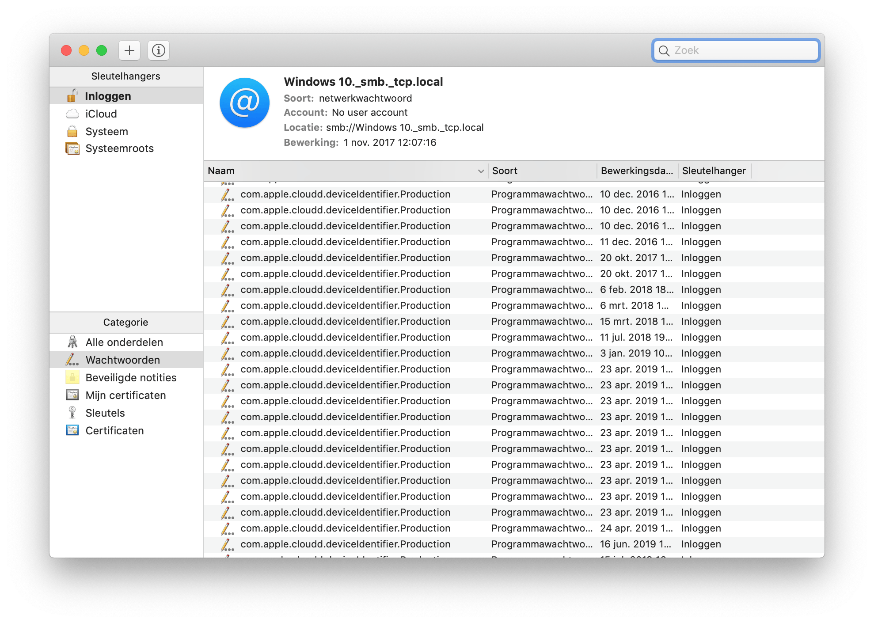Select the Alle onderdelen category
874x623 pixels.
click(124, 342)
